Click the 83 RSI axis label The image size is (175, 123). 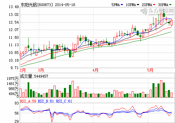(x=16, y=103)
